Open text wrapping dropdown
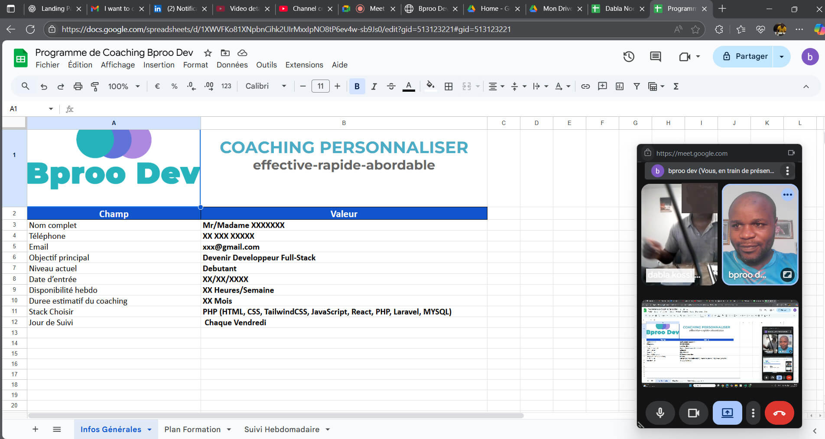 tap(540, 87)
